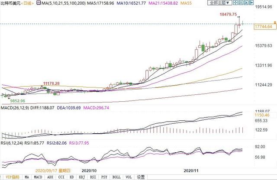Screen dimensions: 277x180
Task: Select the ADX indicator tab
Action: click(x=50, y=177)
